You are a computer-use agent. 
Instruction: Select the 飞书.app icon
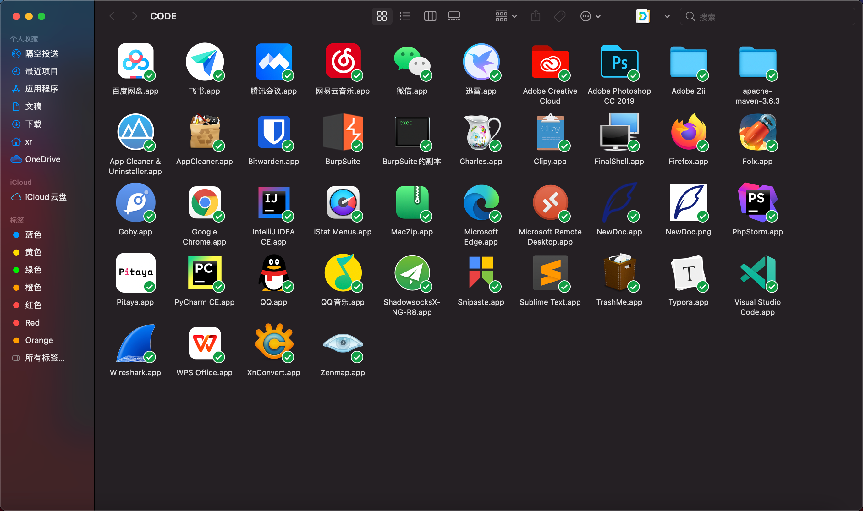[x=205, y=62]
